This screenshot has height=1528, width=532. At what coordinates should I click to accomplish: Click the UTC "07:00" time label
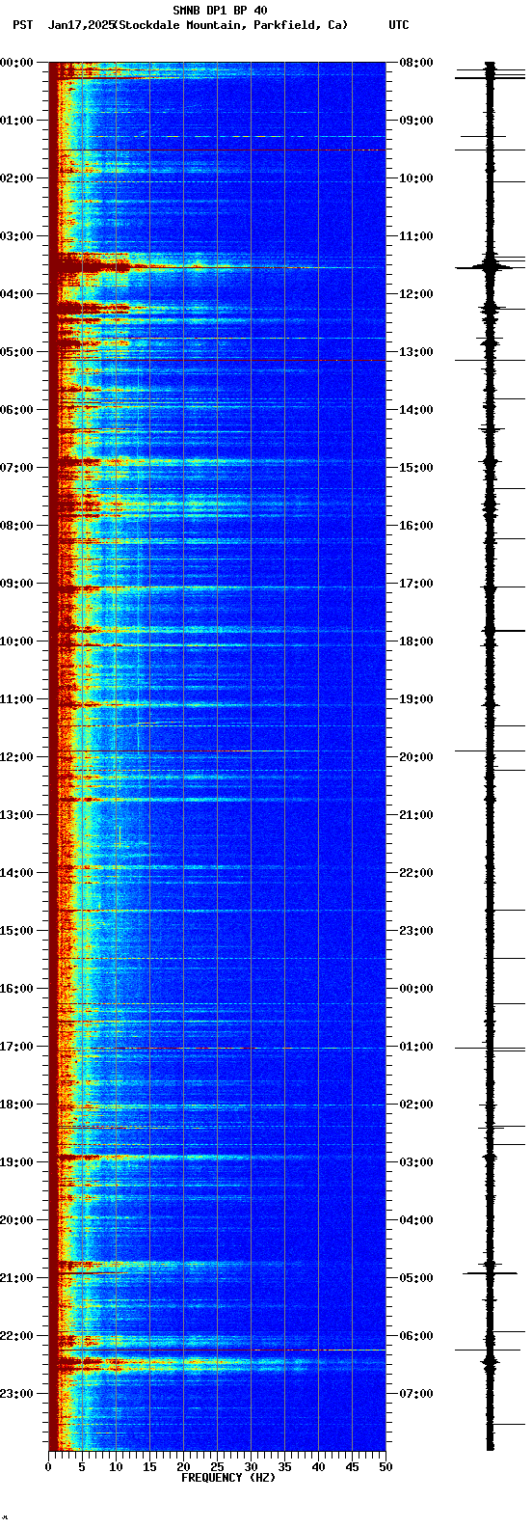[x=416, y=1394]
